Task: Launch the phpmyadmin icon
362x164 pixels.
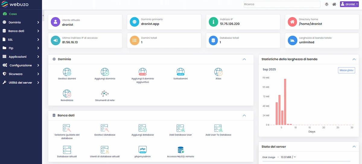Action: 142,150
